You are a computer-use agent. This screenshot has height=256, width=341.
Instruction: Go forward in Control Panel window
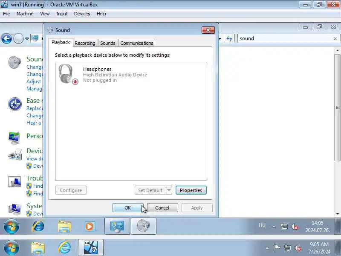click(18, 39)
